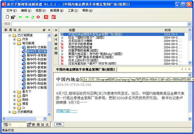194x134 pixels.
Task: Pin the 新闻站点 panel with the pushpin
Action: tap(44, 30)
